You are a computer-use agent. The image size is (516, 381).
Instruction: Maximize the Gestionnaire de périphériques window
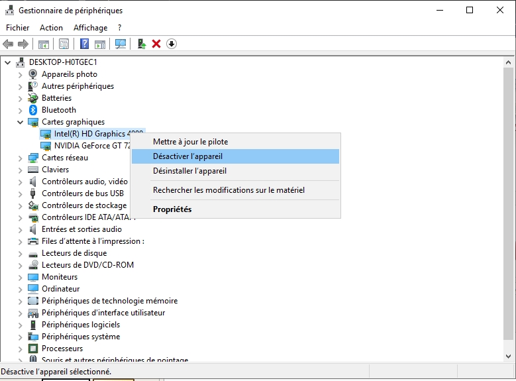(x=470, y=10)
